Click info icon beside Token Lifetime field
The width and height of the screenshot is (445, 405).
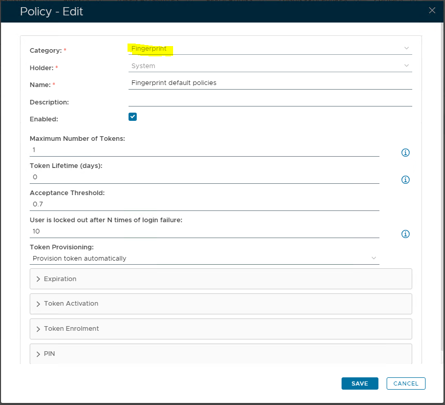pos(405,180)
